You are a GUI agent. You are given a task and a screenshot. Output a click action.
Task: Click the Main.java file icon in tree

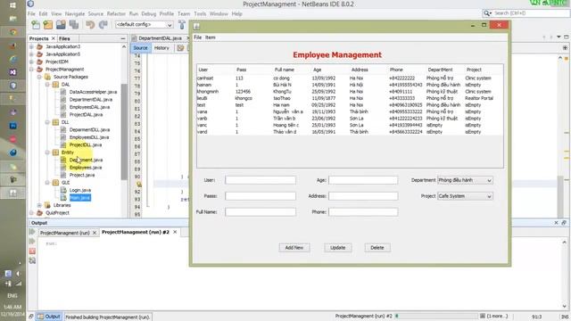tap(63, 198)
